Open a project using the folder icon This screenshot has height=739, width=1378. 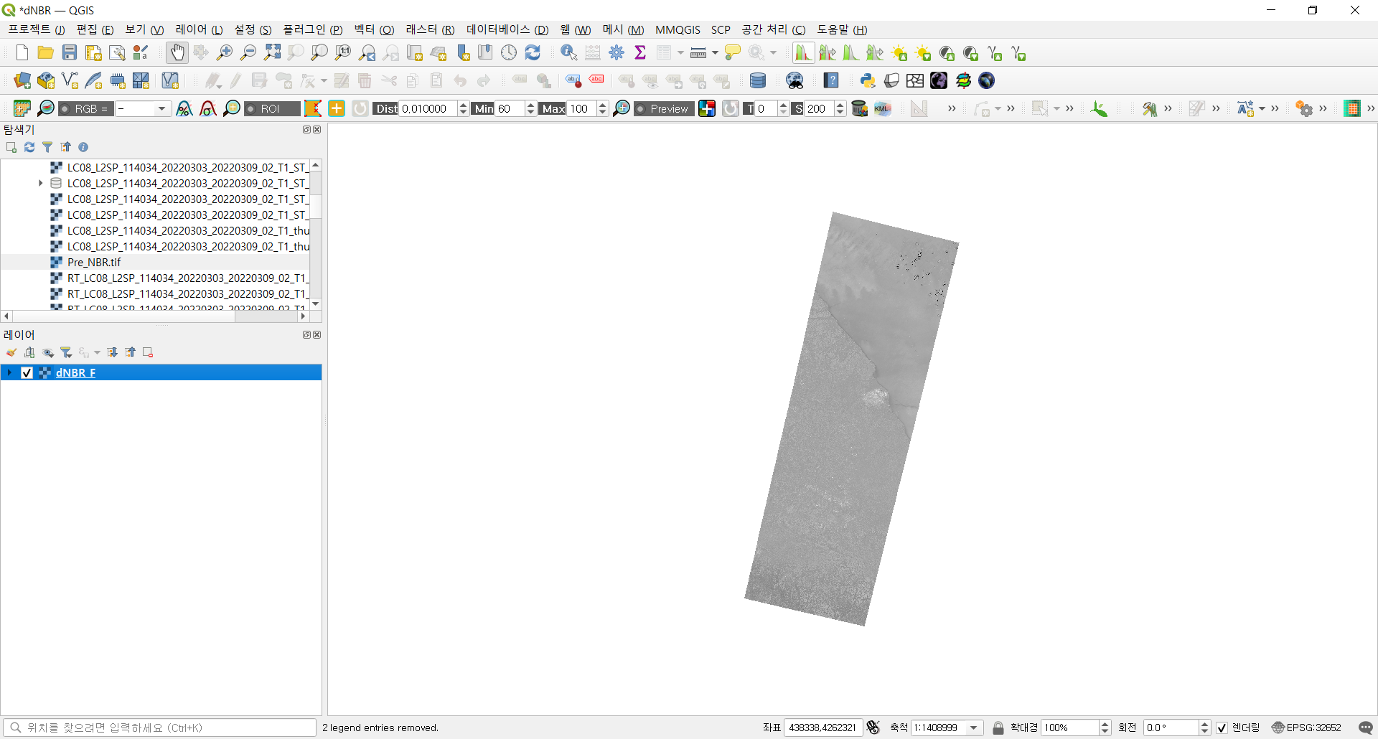click(45, 52)
